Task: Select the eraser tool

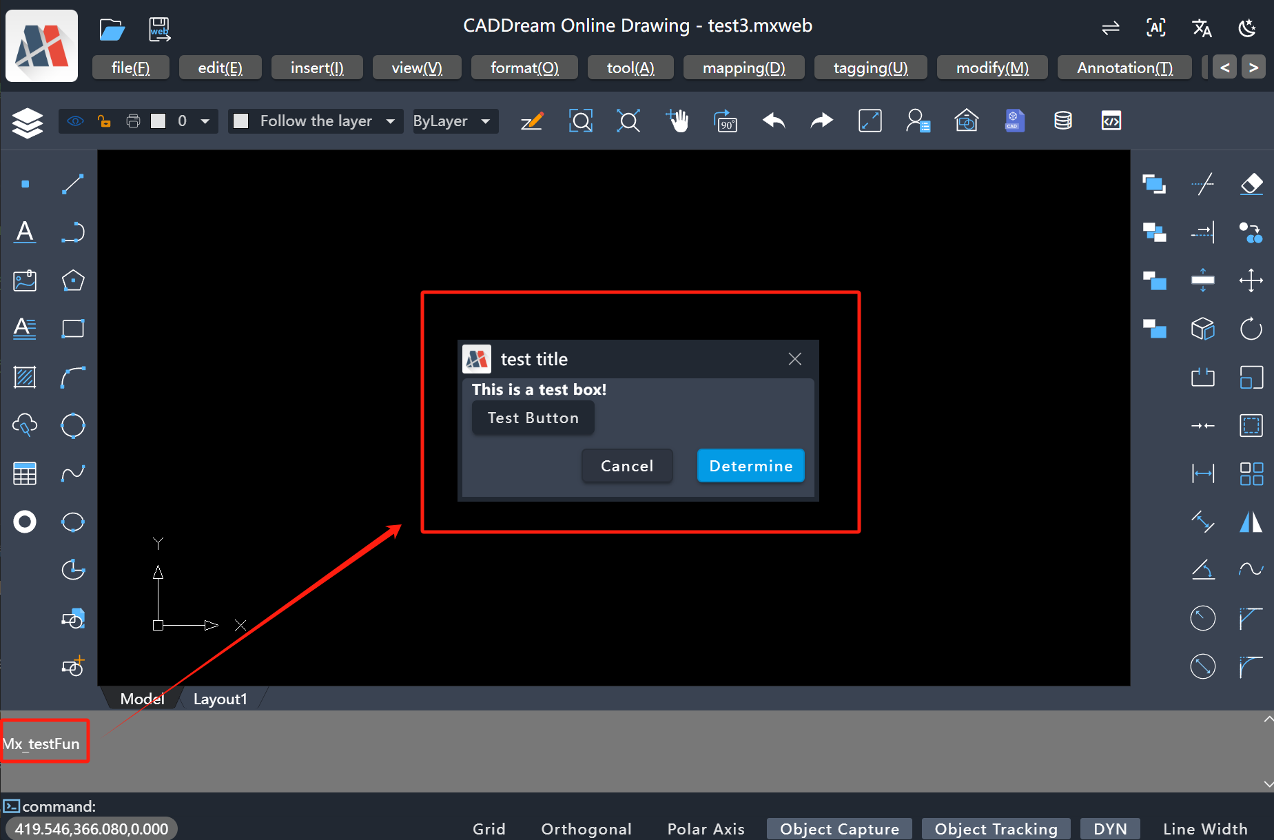Action: 1251,184
